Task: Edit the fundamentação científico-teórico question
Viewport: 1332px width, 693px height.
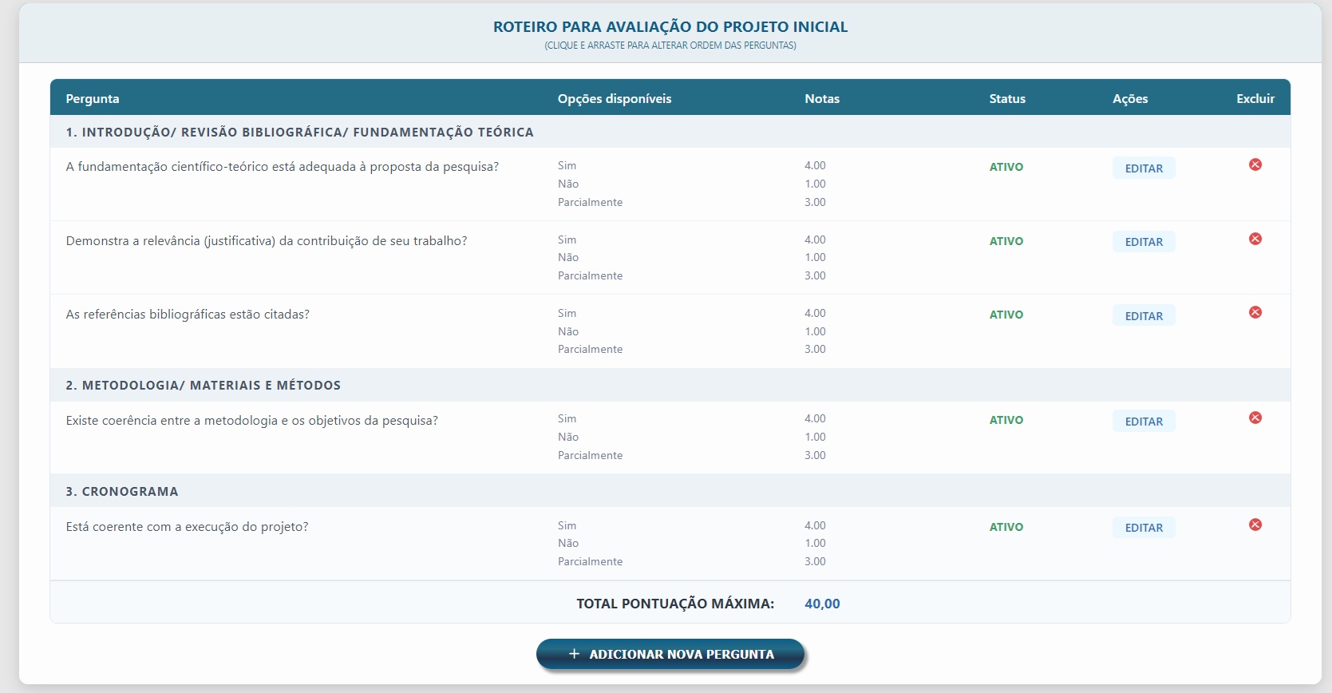Action: (1143, 168)
